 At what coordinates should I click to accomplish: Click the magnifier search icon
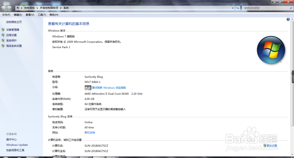[x=291, y=8]
